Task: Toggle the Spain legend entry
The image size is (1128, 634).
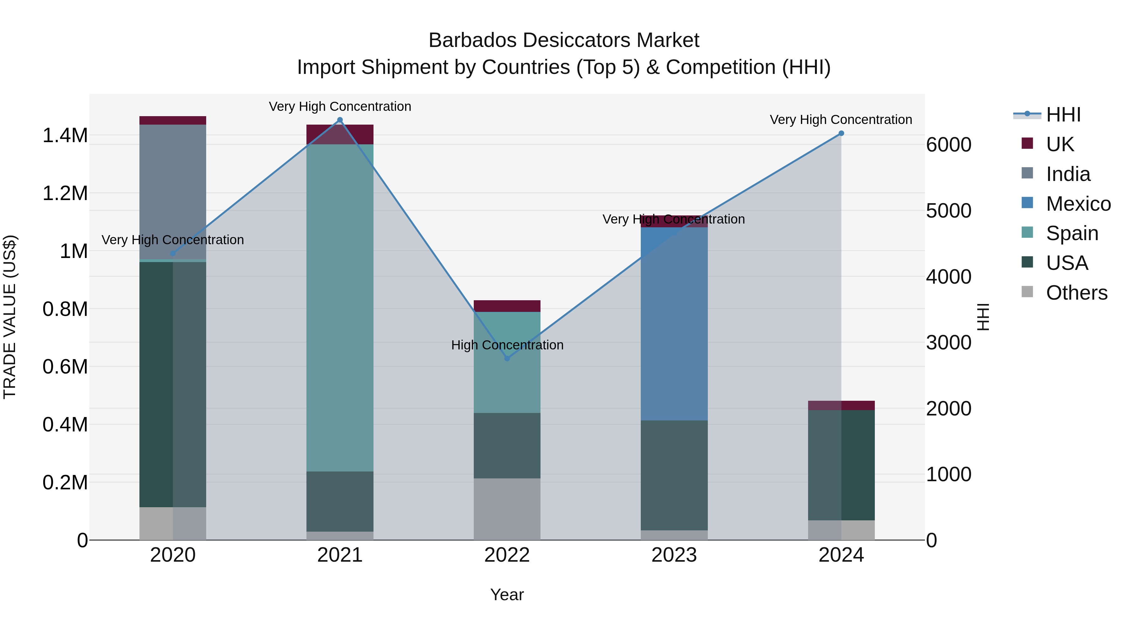Action: point(1059,233)
